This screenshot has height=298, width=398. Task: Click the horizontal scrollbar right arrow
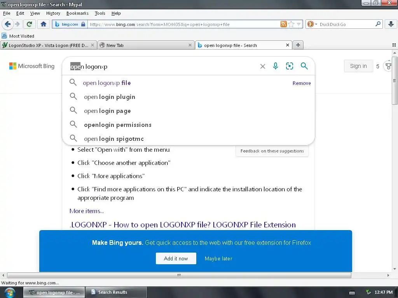tap(388, 275)
